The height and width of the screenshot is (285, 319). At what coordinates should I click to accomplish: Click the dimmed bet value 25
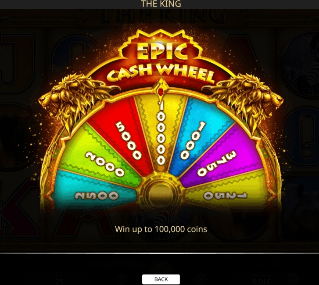[x=59, y=281]
